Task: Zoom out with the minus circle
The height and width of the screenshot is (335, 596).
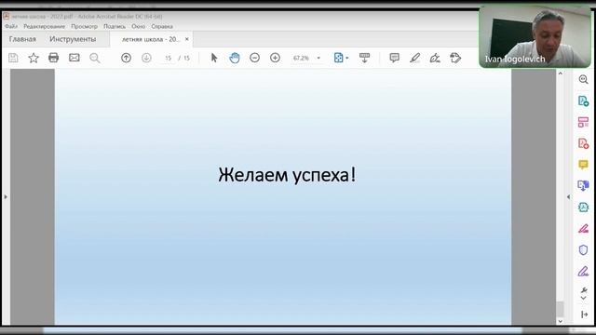Action: 254,58
